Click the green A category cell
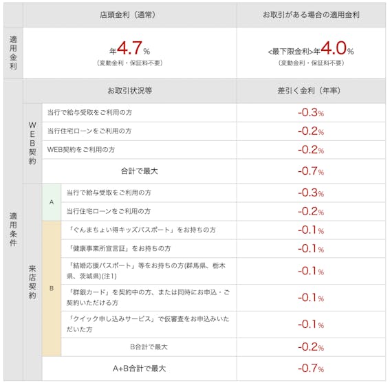This screenshot has height=383, width=392. click(52, 202)
